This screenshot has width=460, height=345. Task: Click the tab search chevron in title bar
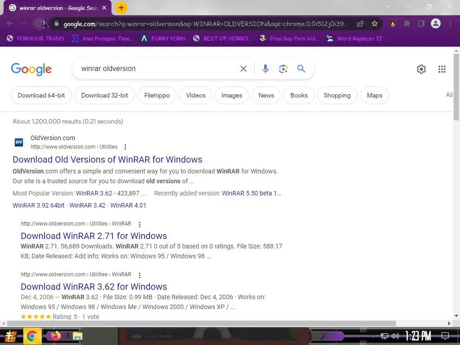pyautogui.click(x=388, y=6)
